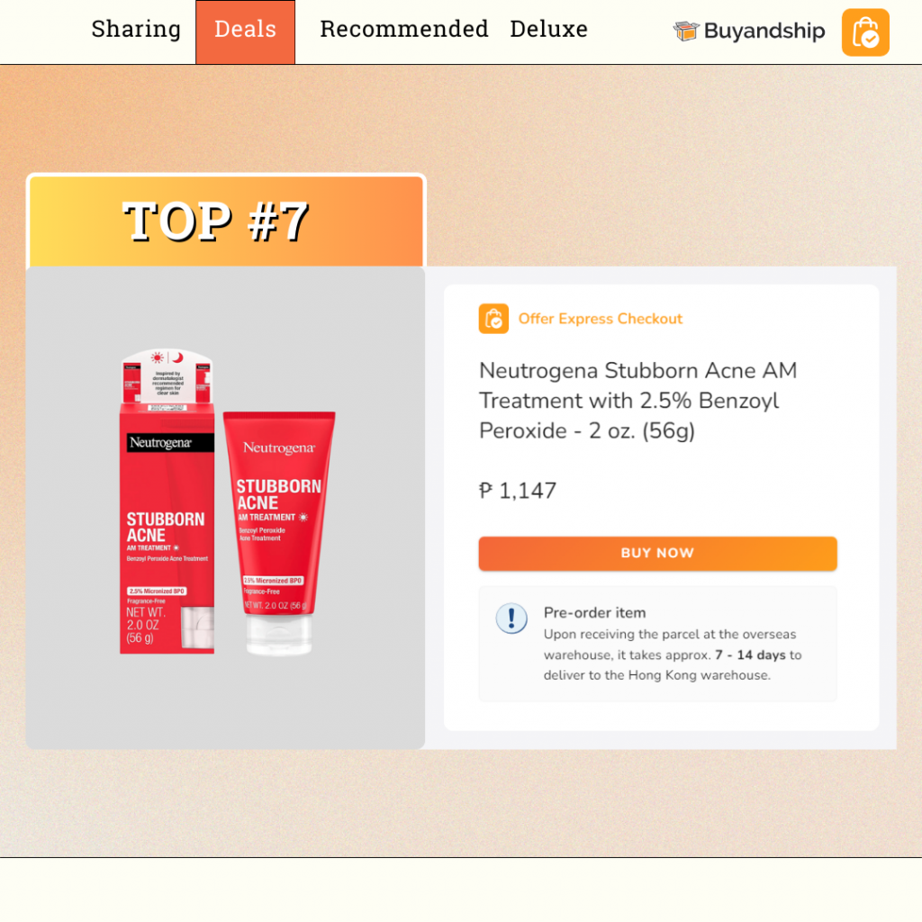Screen dimensions: 922x922
Task: Go to the Deluxe tab
Action: 548,30
